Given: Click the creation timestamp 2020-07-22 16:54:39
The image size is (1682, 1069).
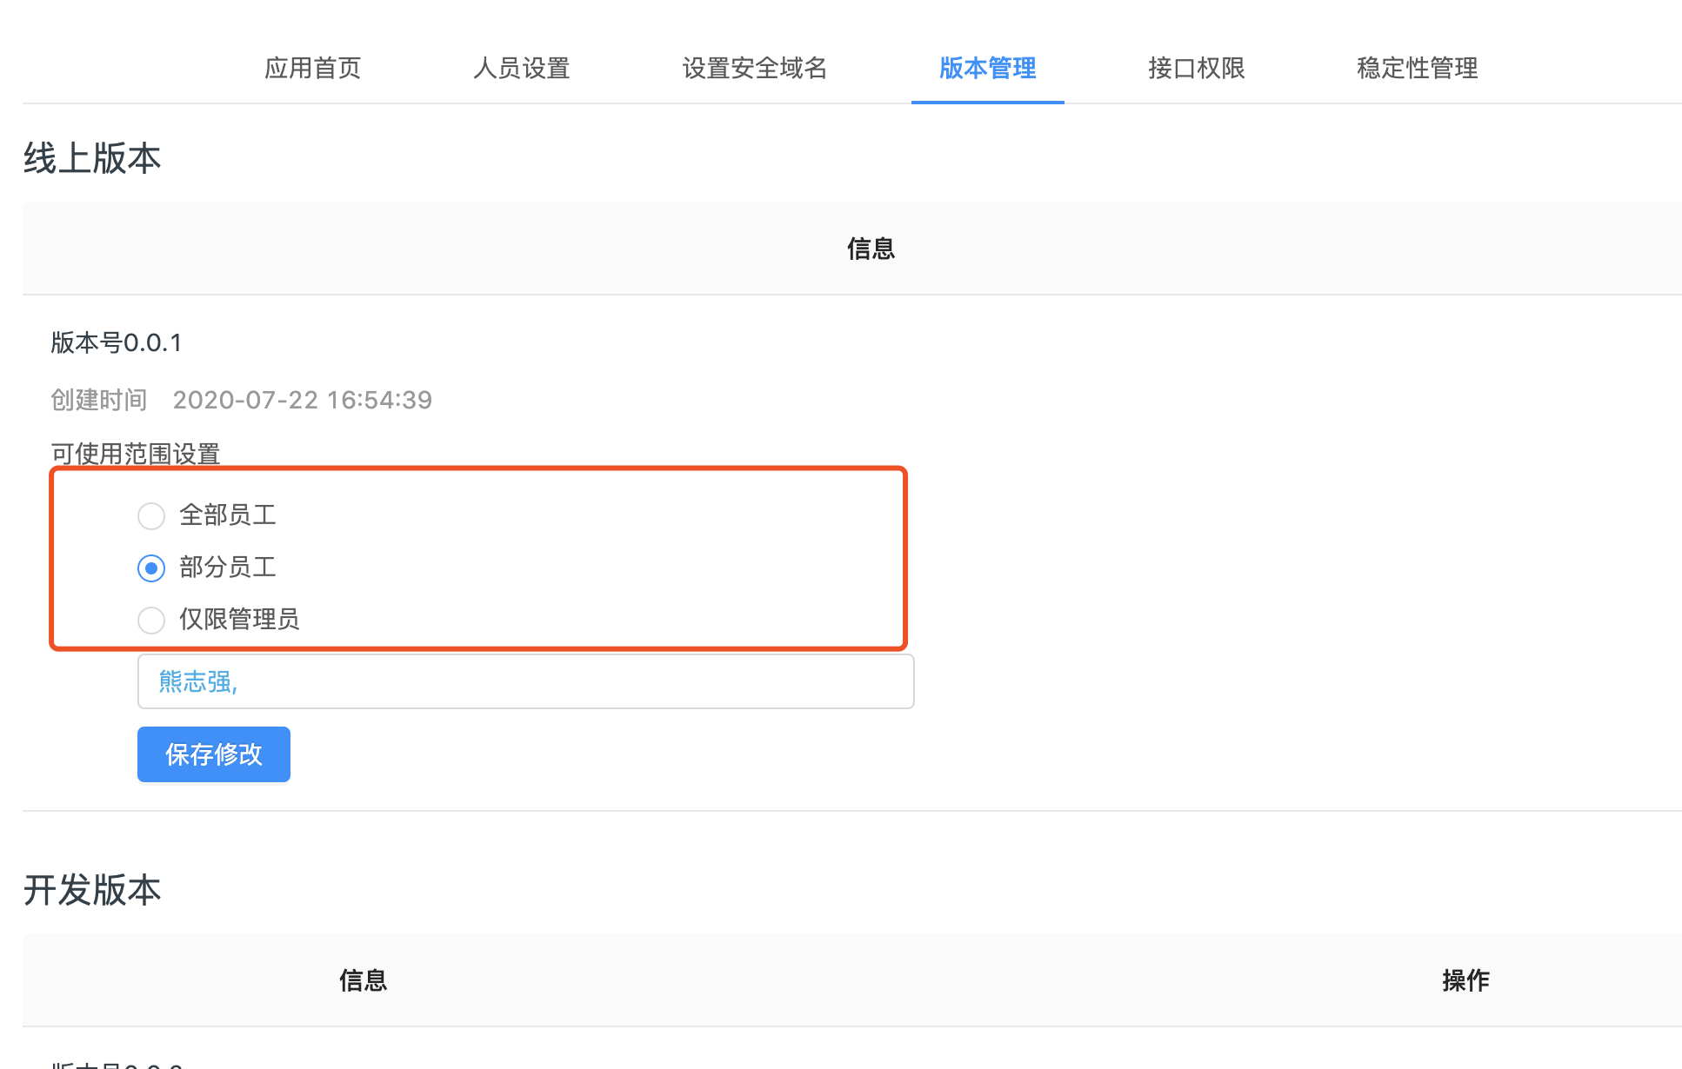Looking at the screenshot, I should 302,400.
